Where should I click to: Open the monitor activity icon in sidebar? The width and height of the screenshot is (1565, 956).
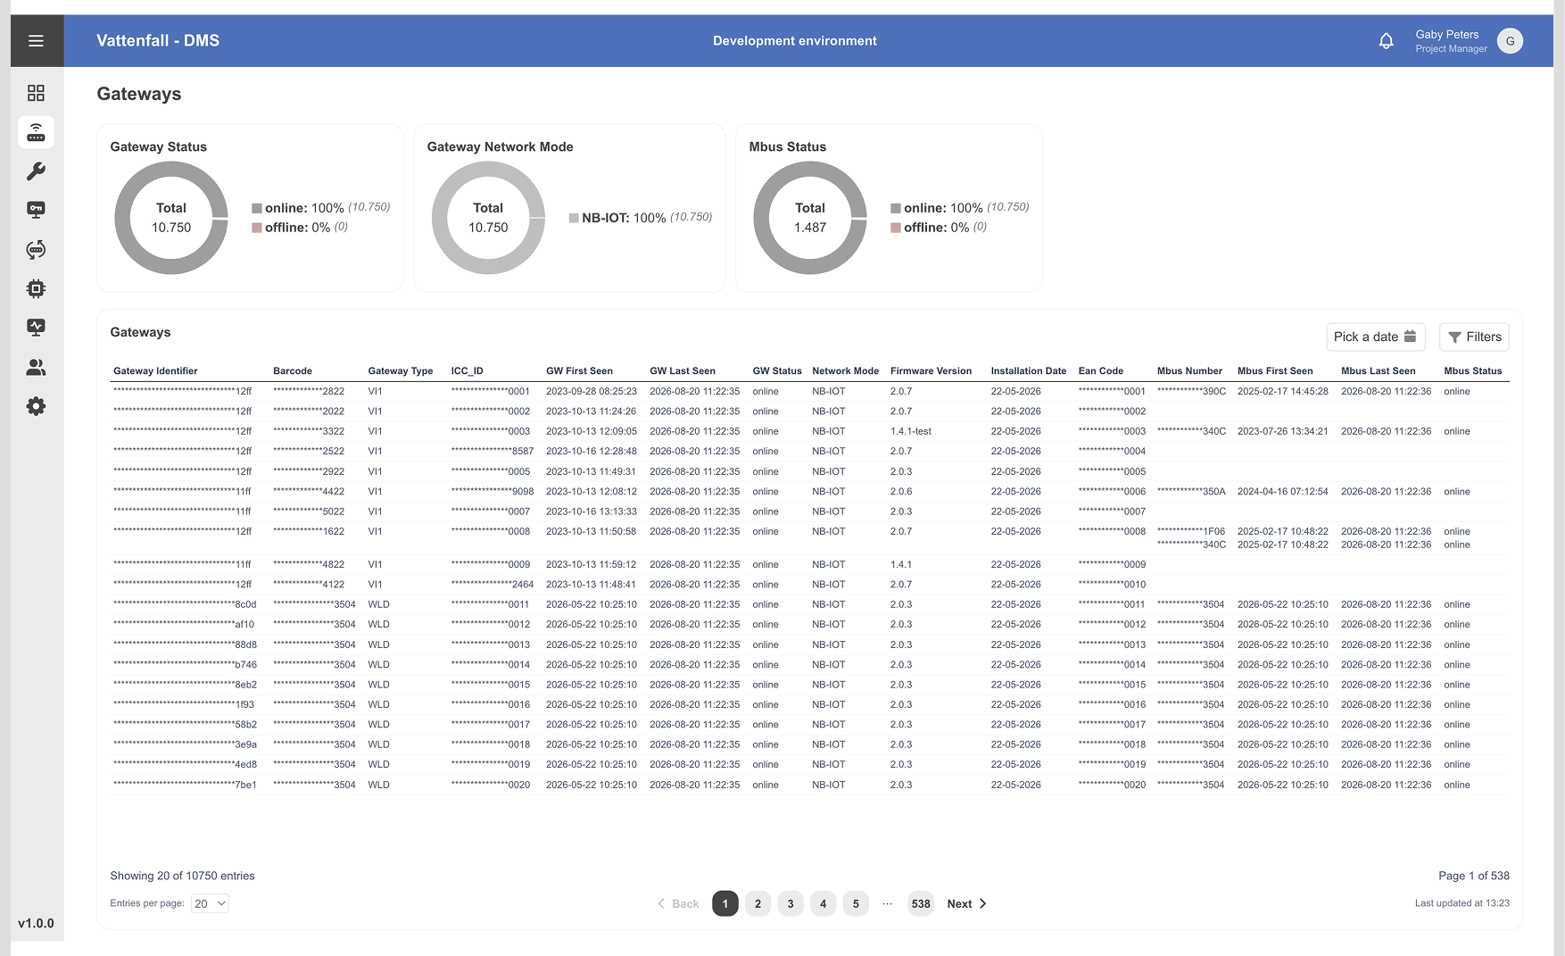pos(36,328)
